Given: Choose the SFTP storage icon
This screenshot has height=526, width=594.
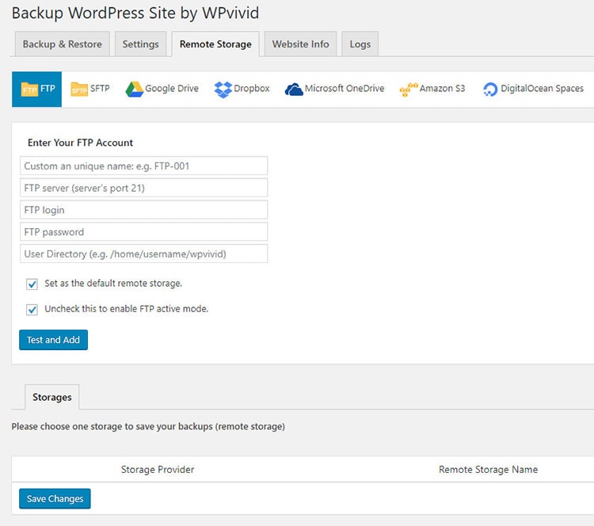Looking at the screenshot, I should pyautogui.click(x=79, y=90).
